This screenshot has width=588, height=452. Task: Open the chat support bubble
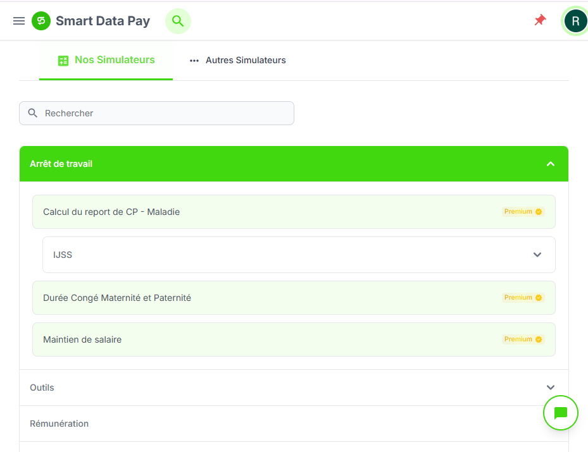(x=560, y=413)
